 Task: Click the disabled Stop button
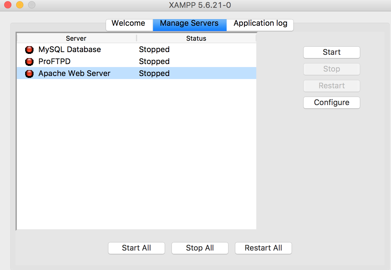(332, 69)
